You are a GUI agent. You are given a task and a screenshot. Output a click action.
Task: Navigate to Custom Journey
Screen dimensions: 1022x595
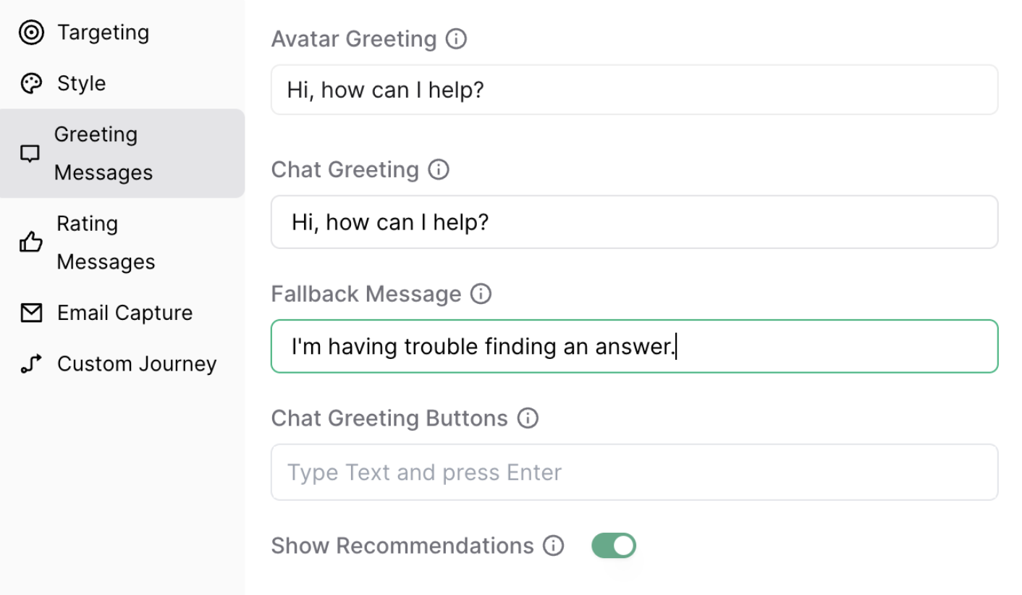click(x=137, y=363)
